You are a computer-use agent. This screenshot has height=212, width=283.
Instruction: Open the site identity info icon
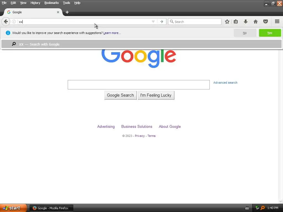pyautogui.click(x=14, y=22)
